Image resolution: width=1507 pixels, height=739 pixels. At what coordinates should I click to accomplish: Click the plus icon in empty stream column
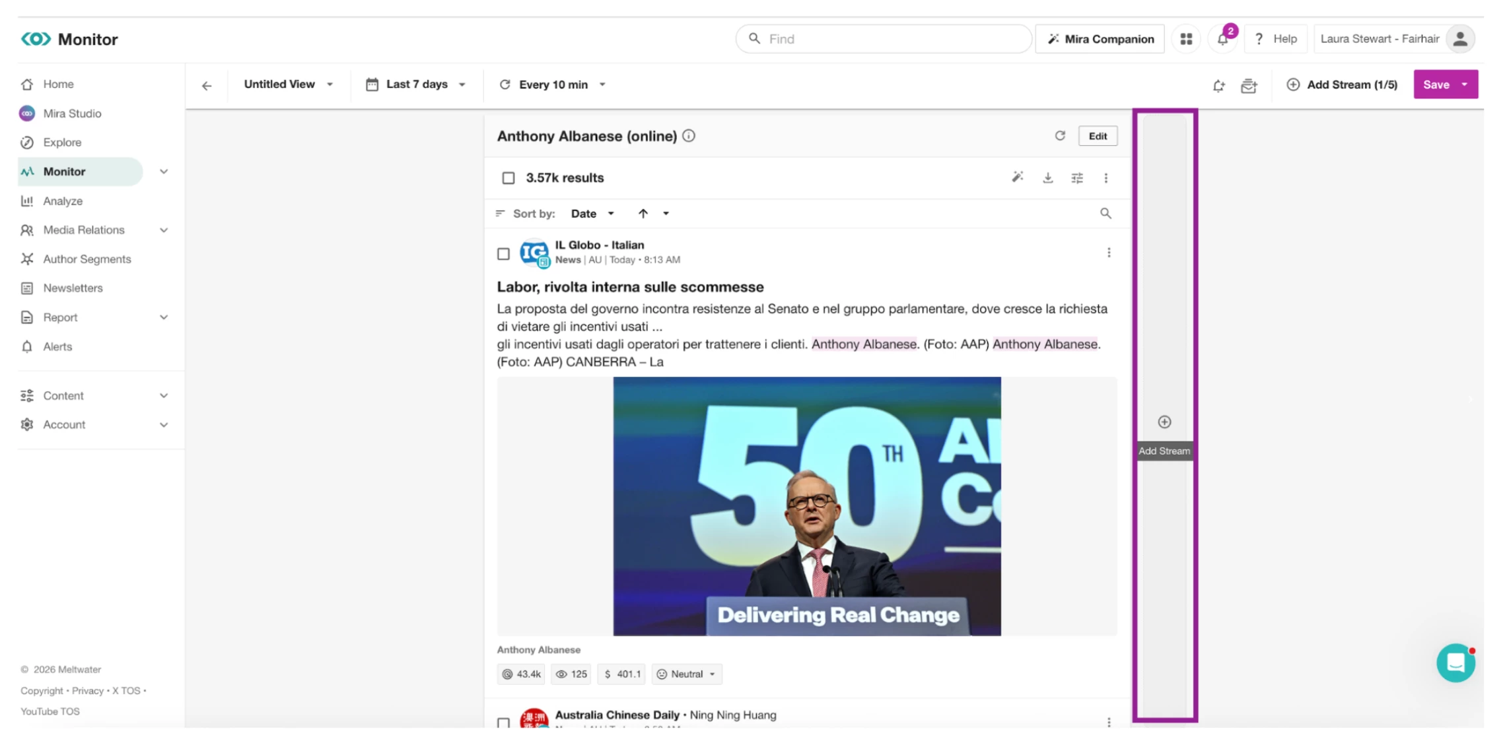[1164, 422]
